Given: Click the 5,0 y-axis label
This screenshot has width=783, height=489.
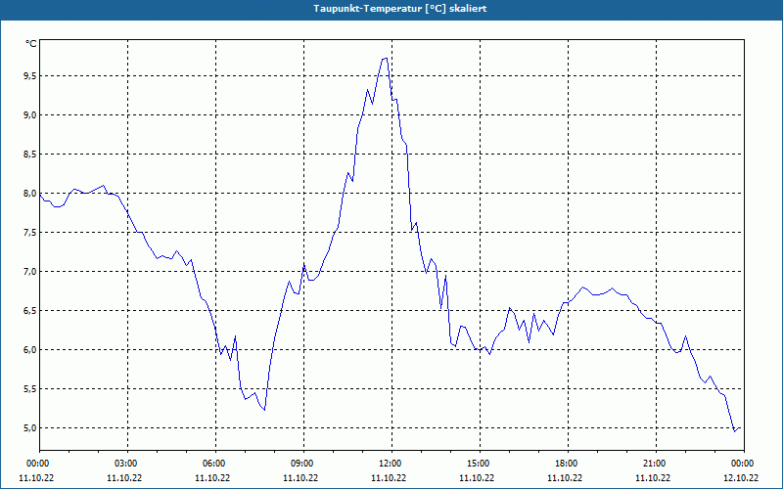Looking at the screenshot, I should [x=30, y=427].
